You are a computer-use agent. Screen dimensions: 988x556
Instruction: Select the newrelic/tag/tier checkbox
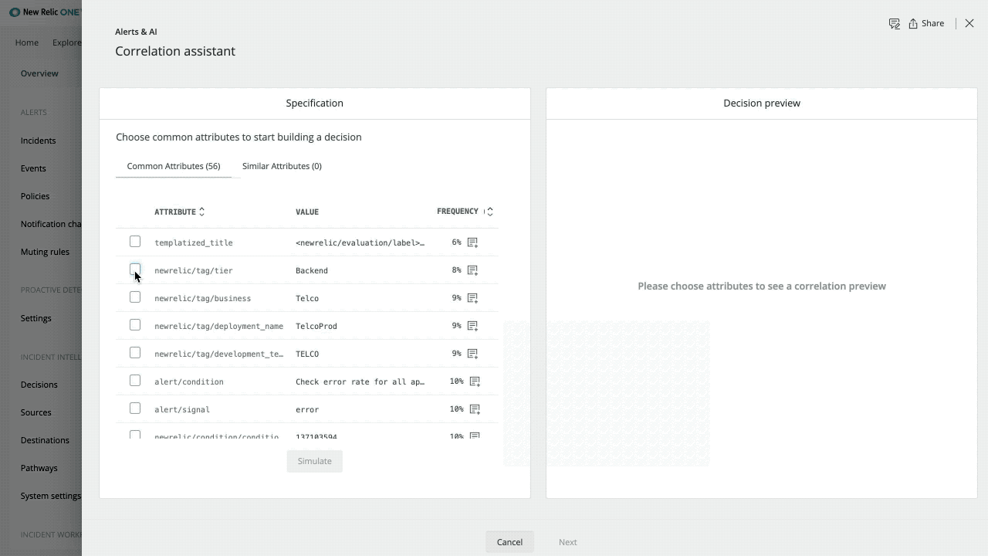click(x=135, y=270)
